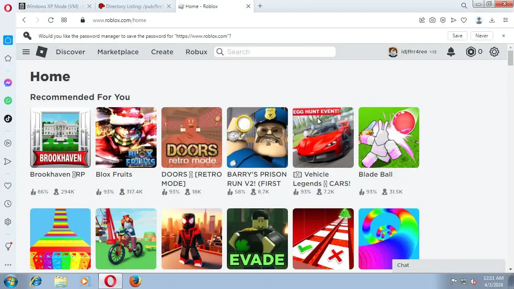This screenshot has height=289, width=514.
Task: Open Opera sidebar home icon
Action: click(8, 40)
